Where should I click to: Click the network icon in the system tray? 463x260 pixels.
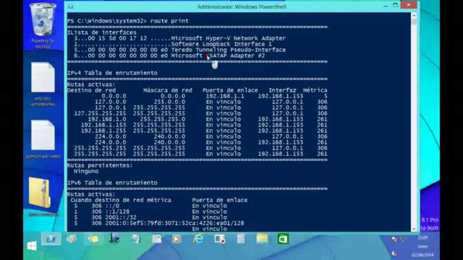click(x=403, y=239)
